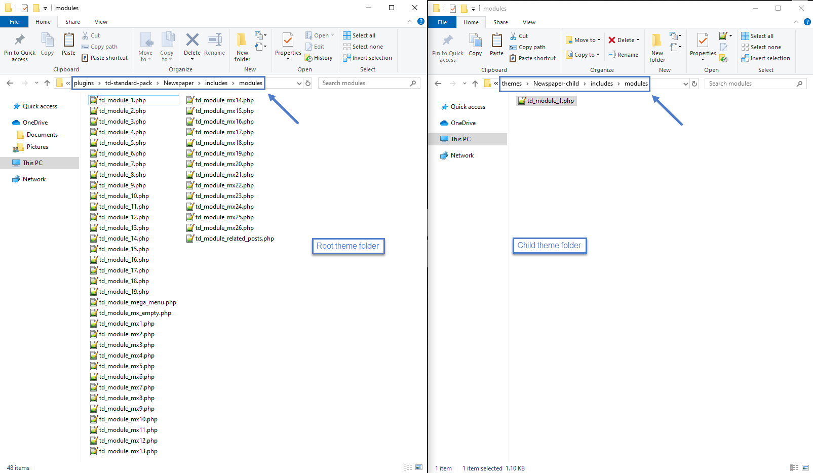Refresh the right window address bar
Image resolution: width=813 pixels, height=473 pixels.
pyautogui.click(x=694, y=84)
